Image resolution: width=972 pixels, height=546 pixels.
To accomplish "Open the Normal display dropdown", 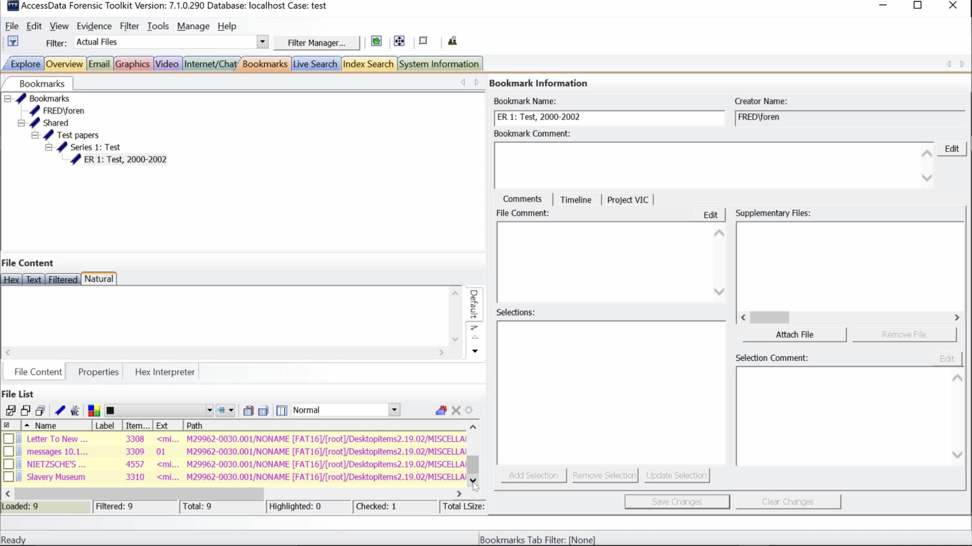I will click(x=394, y=410).
